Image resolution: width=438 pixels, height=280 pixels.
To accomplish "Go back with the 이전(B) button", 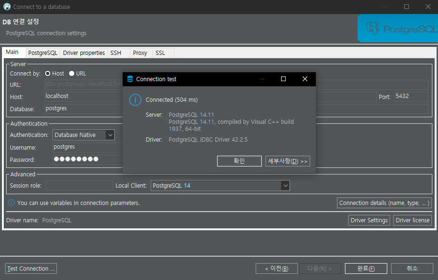I will click(276, 269).
